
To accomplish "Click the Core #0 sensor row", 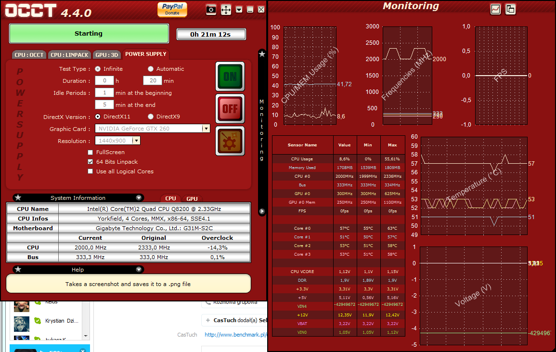I will (338, 228).
